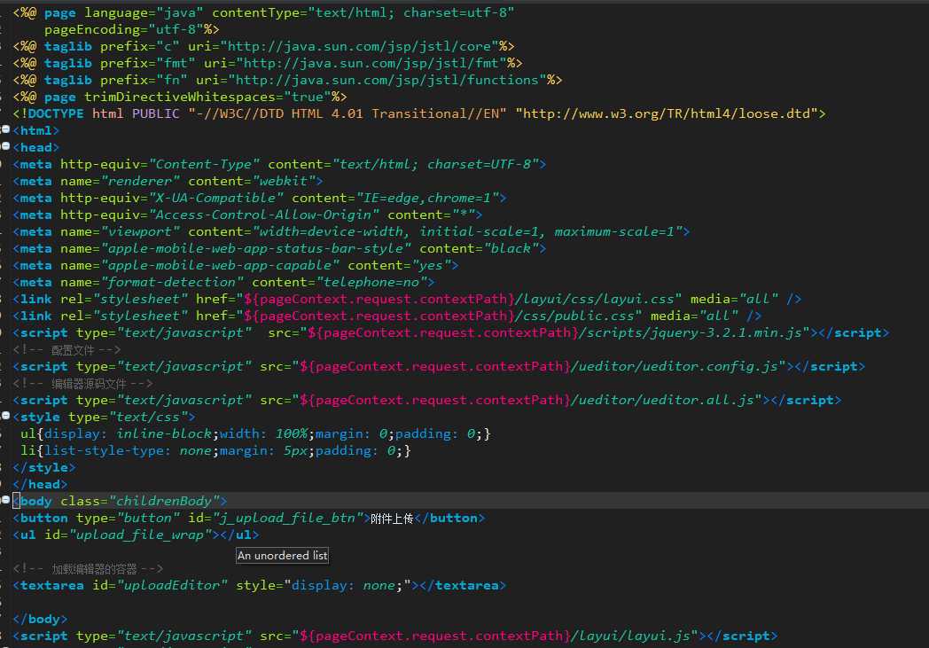Click the '编辑器源码文件' comment line
The height and width of the screenshot is (648, 929).
pyautogui.click(x=82, y=384)
